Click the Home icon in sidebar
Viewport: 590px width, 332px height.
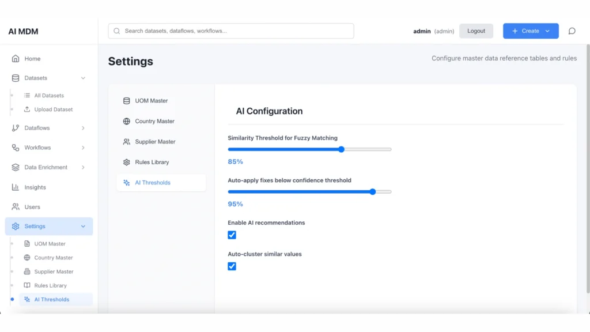[16, 59]
